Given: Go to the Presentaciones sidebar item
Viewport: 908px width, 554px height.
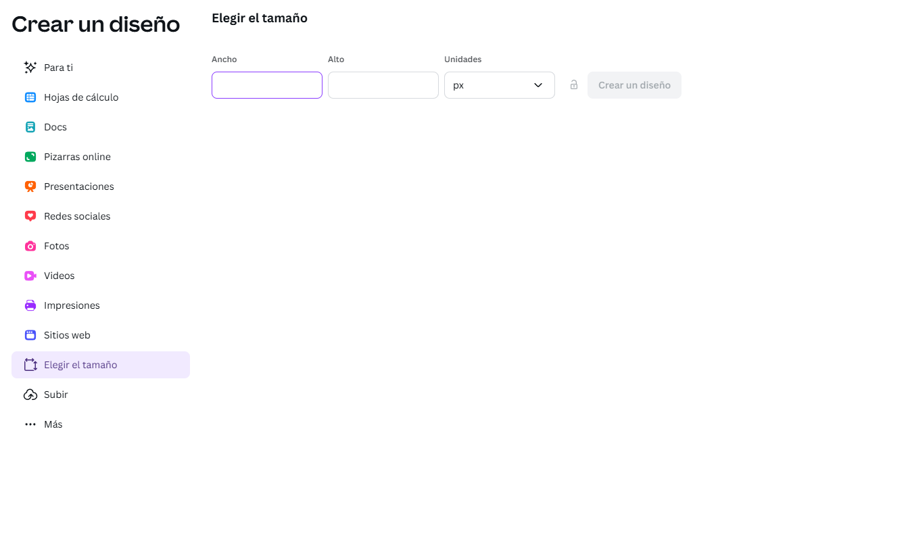Looking at the screenshot, I should pos(101,186).
